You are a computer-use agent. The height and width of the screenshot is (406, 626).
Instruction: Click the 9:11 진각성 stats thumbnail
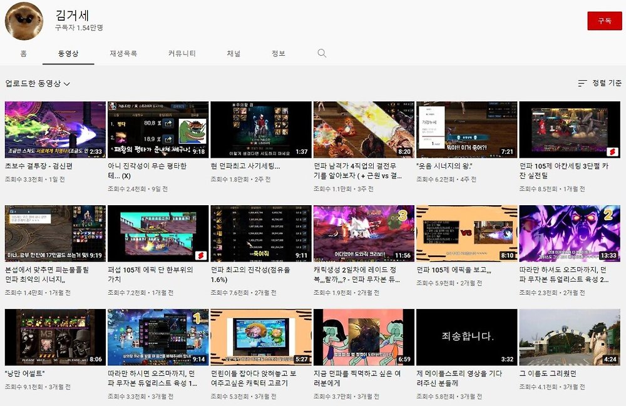(x=260, y=233)
